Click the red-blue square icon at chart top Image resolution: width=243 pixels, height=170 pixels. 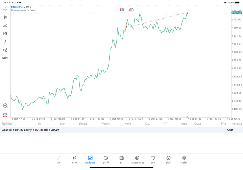click(121, 10)
